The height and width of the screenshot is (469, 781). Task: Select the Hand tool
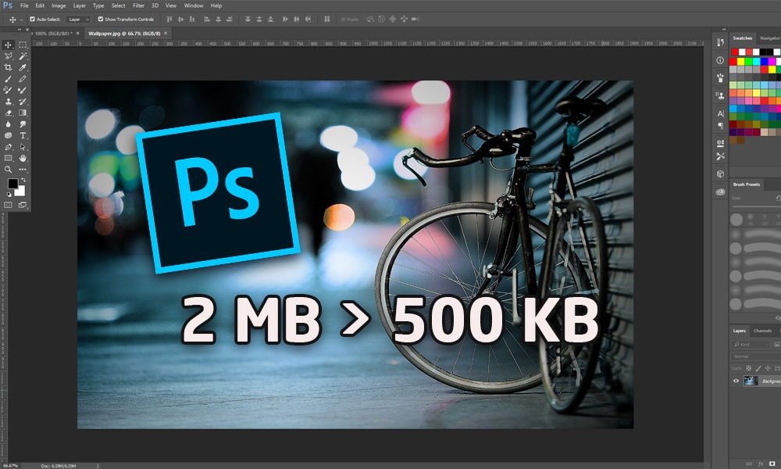click(23, 158)
